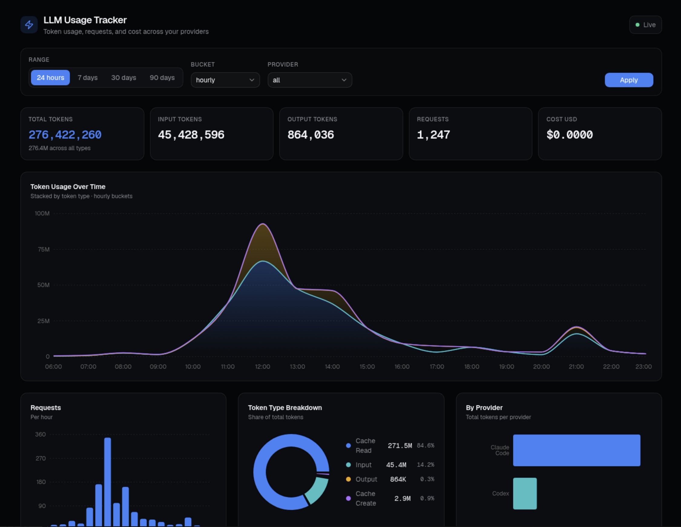Click the cost value $0.0000
The width and height of the screenshot is (681, 527).
[x=569, y=134]
